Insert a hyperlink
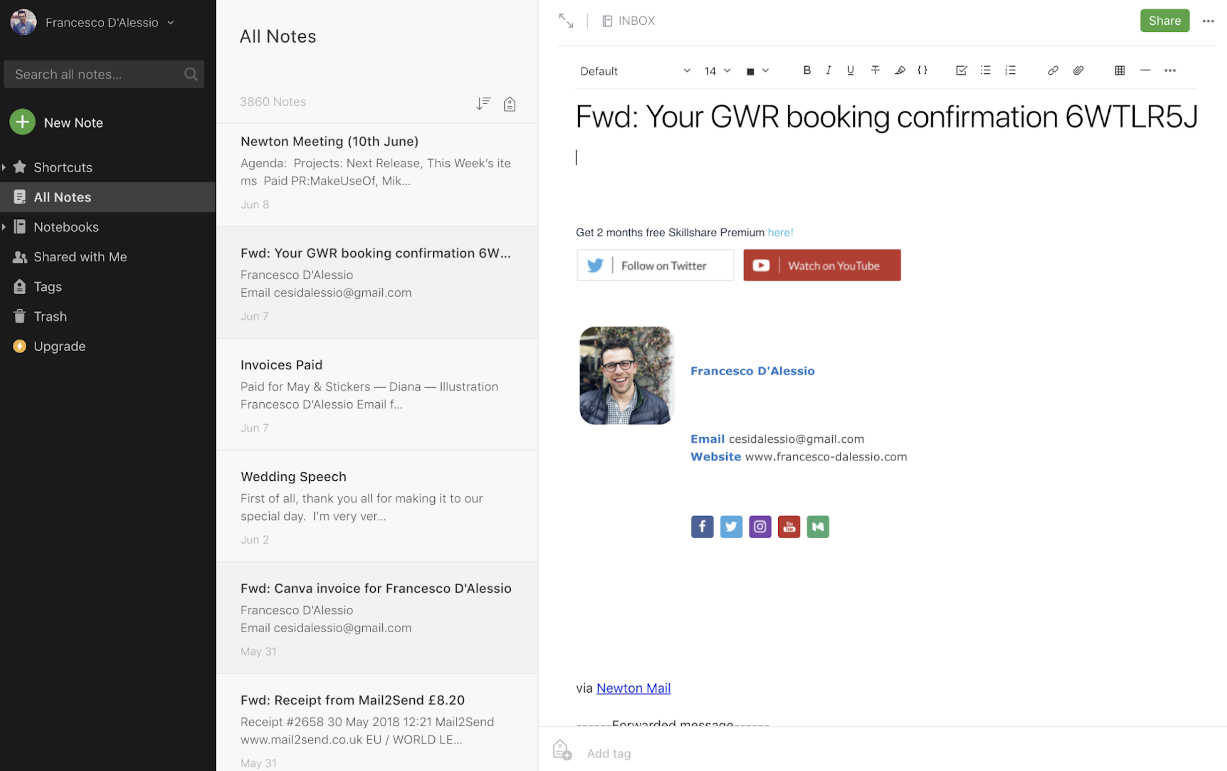The image size is (1227, 771). click(1053, 70)
